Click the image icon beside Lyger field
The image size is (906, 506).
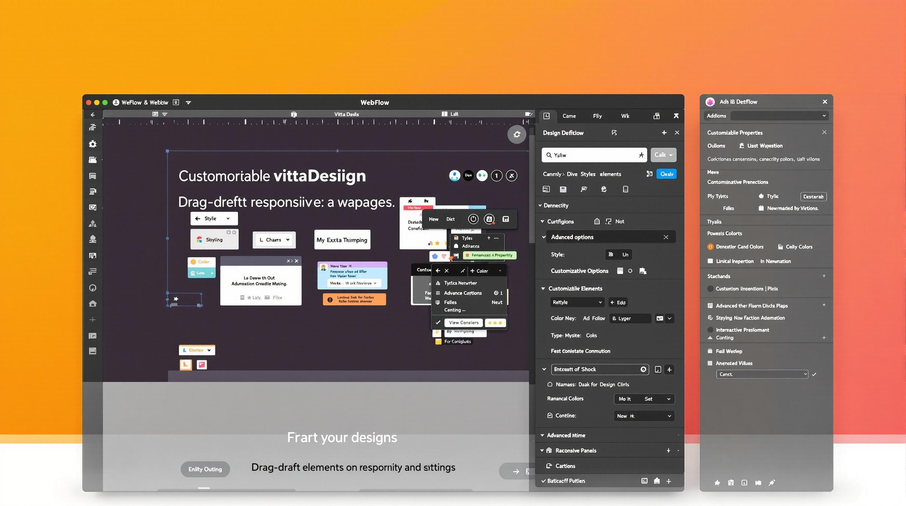660,319
